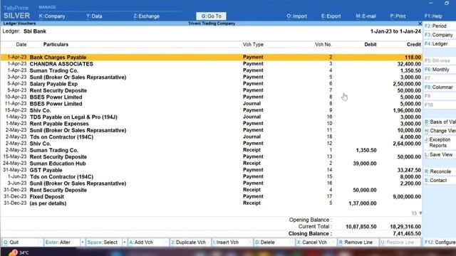The width and height of the screenshot is (456, 256).
Task: Select Shiv Co. 2,64,000.00 payment row
Action: click(211, 144)
